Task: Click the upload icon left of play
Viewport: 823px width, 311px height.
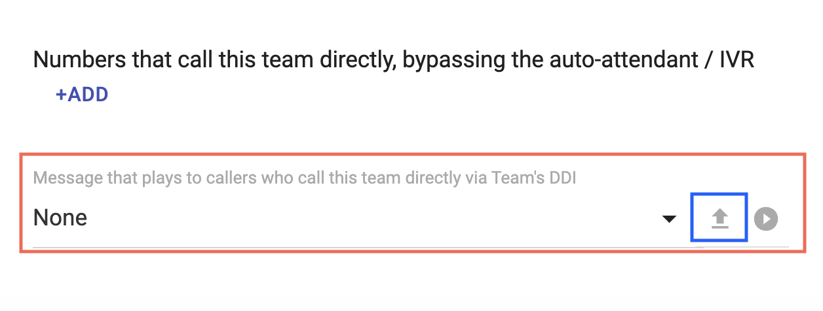Action: (720, 218)
